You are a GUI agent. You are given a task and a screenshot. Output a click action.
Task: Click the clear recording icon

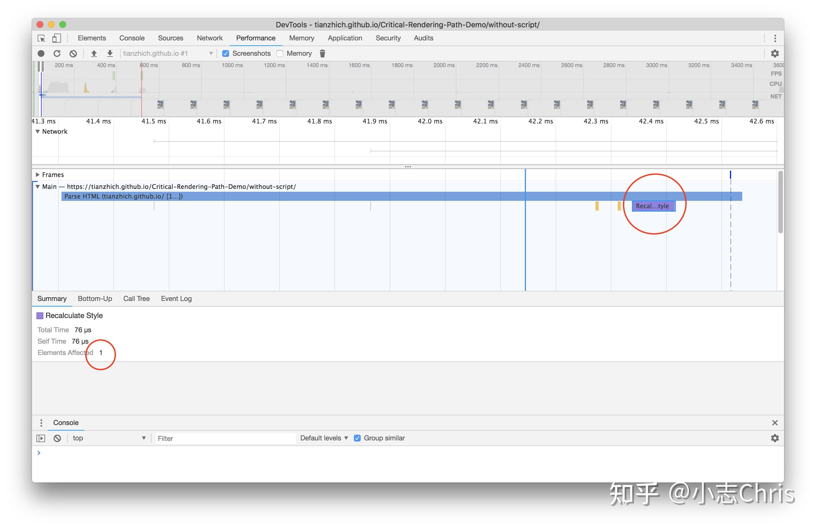pos(73,53)
